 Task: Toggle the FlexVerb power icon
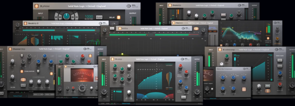point(174,23)
